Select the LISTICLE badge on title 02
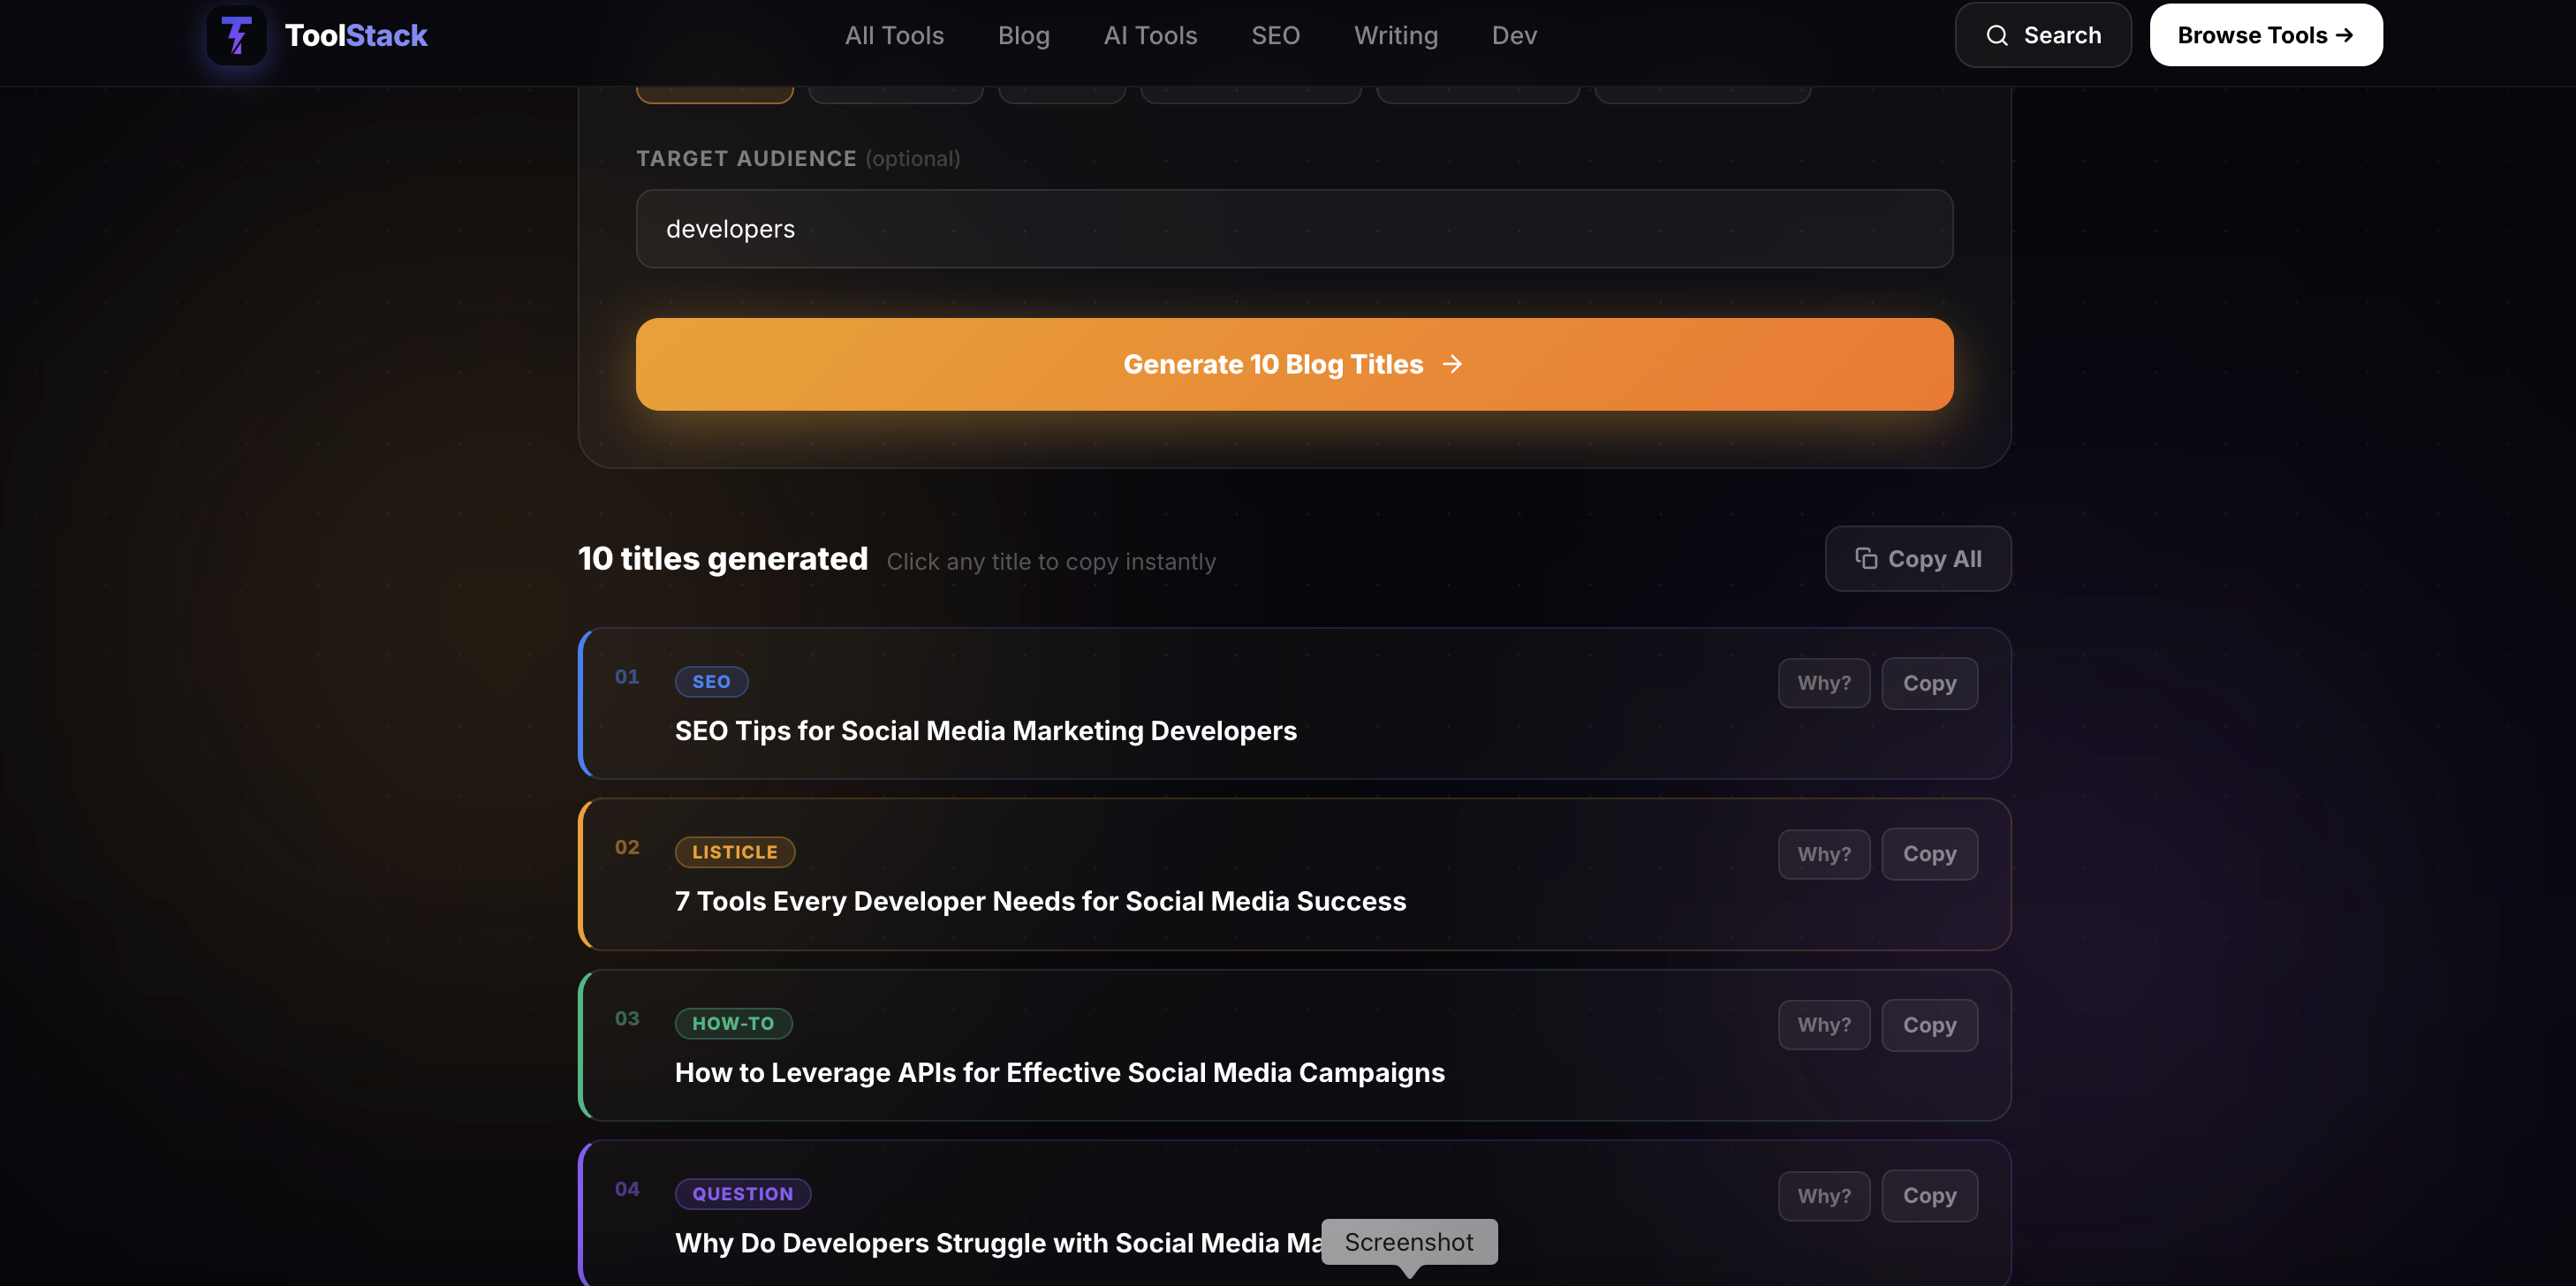The width and height of the screenshot is (2576, 1286). pos(735,851)
